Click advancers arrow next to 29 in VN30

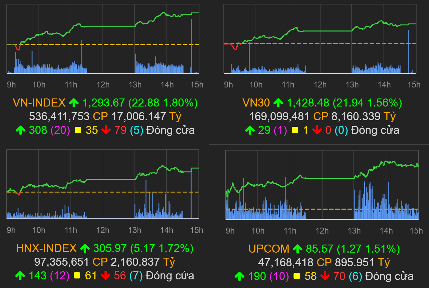click(250, 130)
